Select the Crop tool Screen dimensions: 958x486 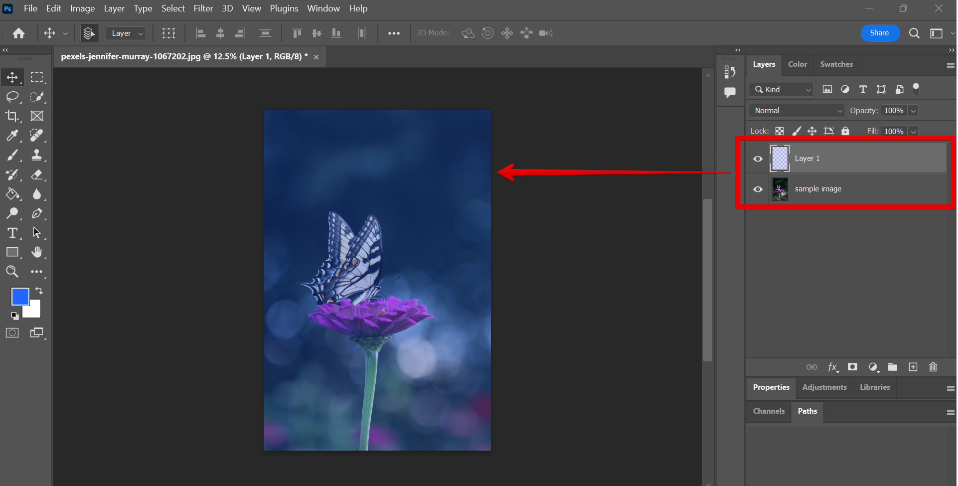pos(12,116)
